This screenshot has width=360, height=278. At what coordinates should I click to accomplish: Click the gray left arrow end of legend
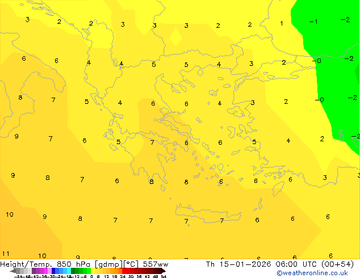point(13,271)
